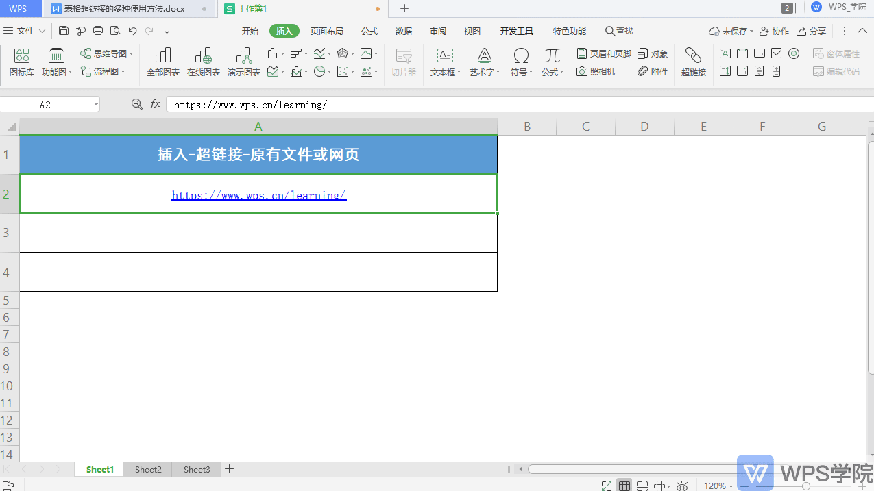
Task: Open the 未保存 cloud status dropdown
Action: 731,31
